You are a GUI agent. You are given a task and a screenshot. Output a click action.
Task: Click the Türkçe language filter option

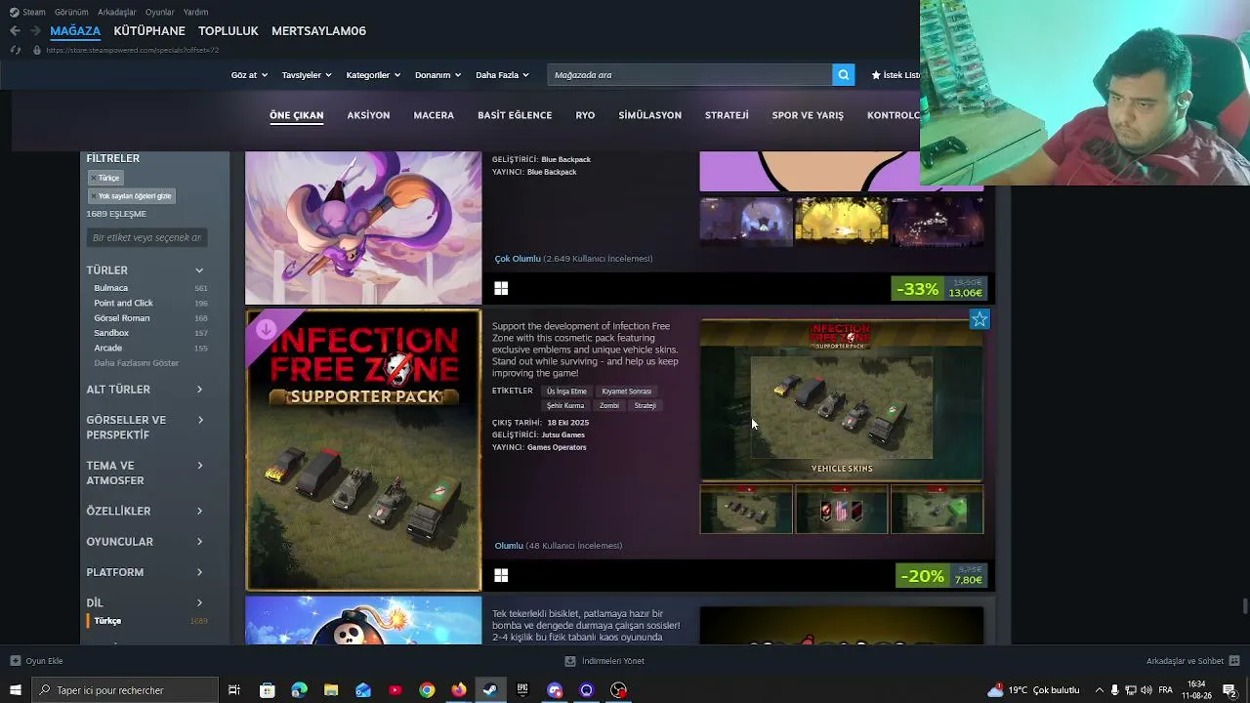[107, 621]
